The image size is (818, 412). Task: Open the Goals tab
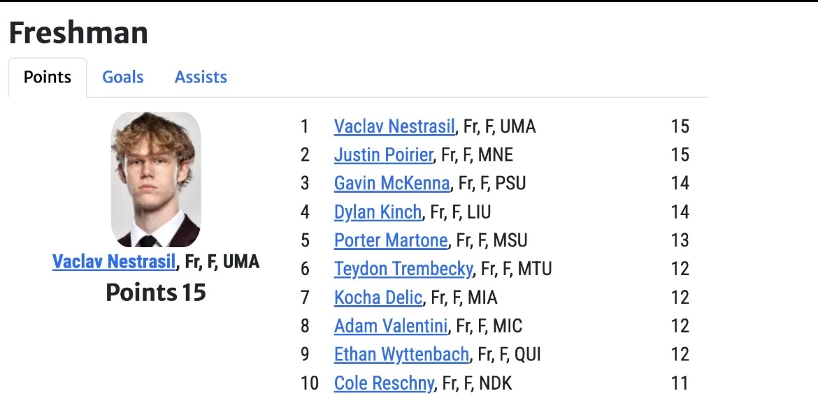[123, 77]
